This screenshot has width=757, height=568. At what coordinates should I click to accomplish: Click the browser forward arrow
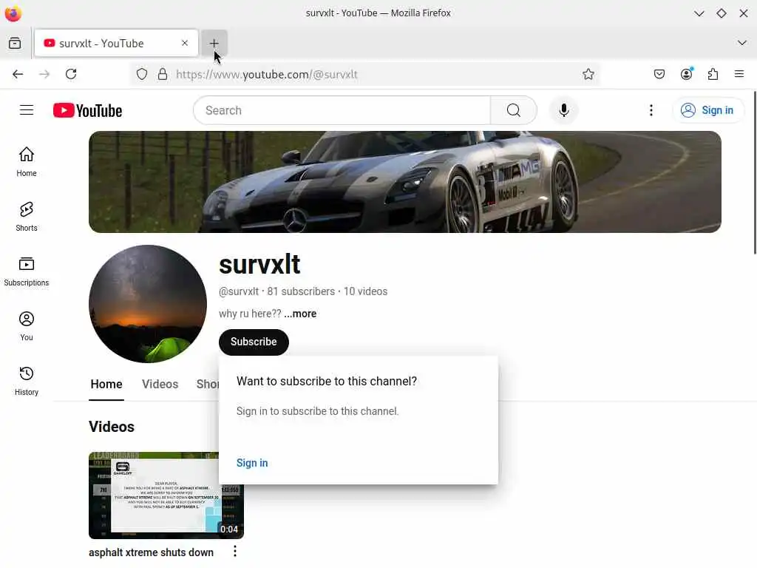click(x=44, y=74)
